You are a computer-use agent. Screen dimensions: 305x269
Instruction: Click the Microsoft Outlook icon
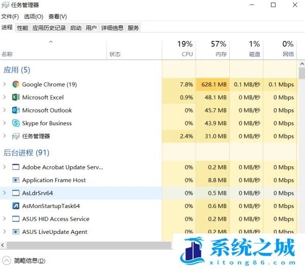pyautogui.click(x=16, y=110)
